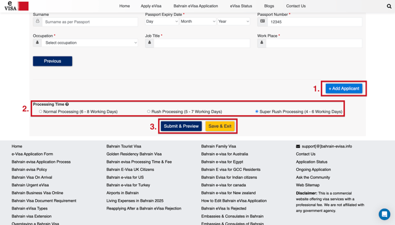Open eVisa Status nav item
395x225 pixels.
(241, 6)
